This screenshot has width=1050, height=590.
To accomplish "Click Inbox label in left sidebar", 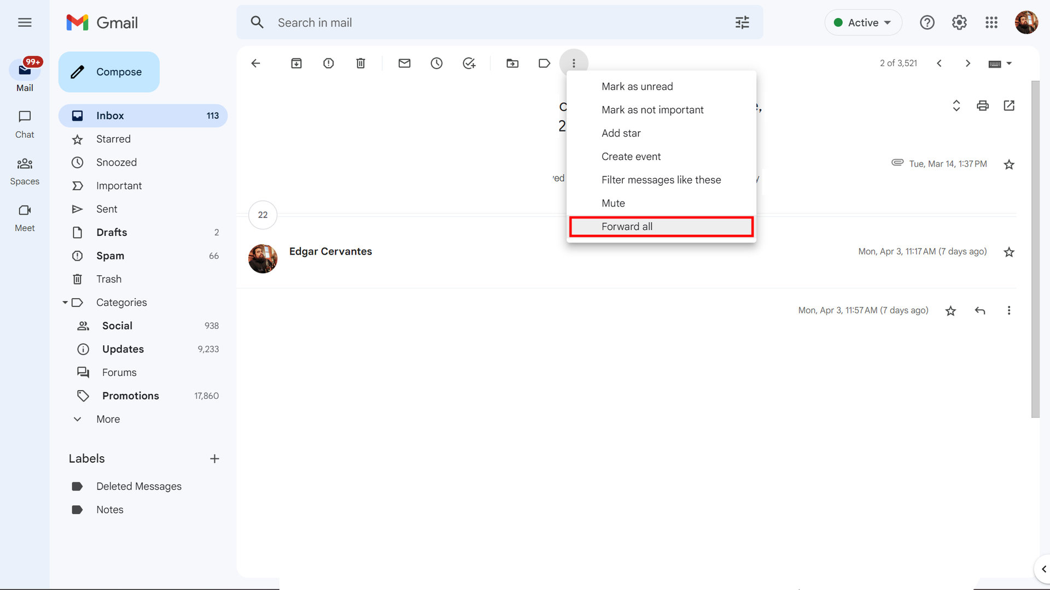I will pos(110,115).
